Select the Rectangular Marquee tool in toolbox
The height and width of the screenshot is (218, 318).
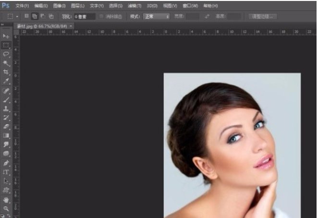pos(6,45)
